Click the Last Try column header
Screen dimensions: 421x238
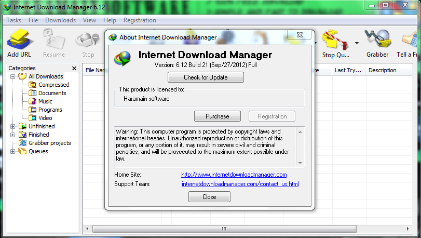pos(349,70)
